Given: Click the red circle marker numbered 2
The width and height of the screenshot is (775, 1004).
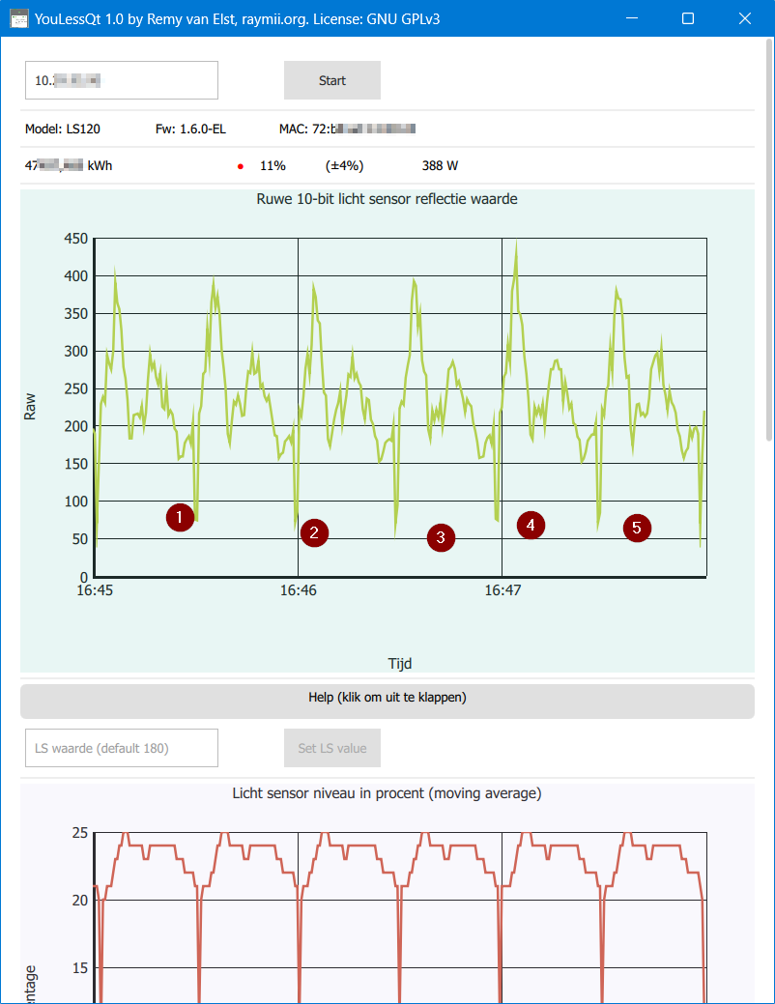Looking at the screenshot, I should pyautogui.click(x=314, y=532).
